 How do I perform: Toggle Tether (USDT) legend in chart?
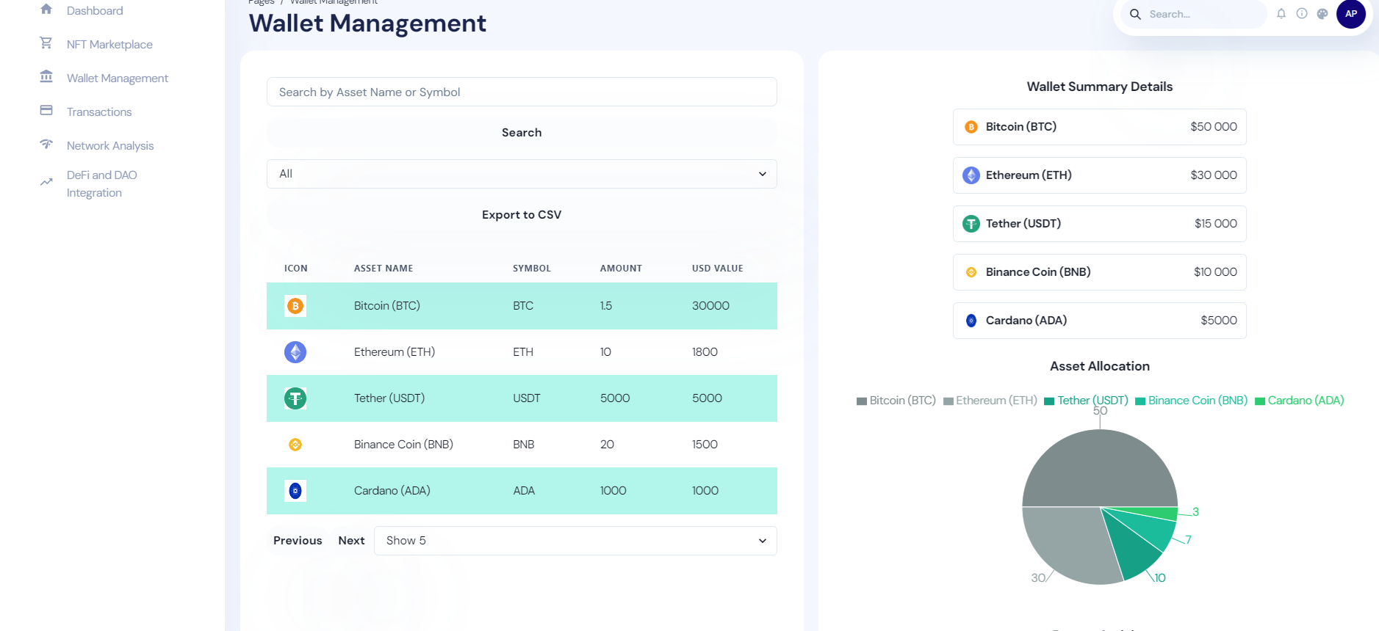[1086, 401]
